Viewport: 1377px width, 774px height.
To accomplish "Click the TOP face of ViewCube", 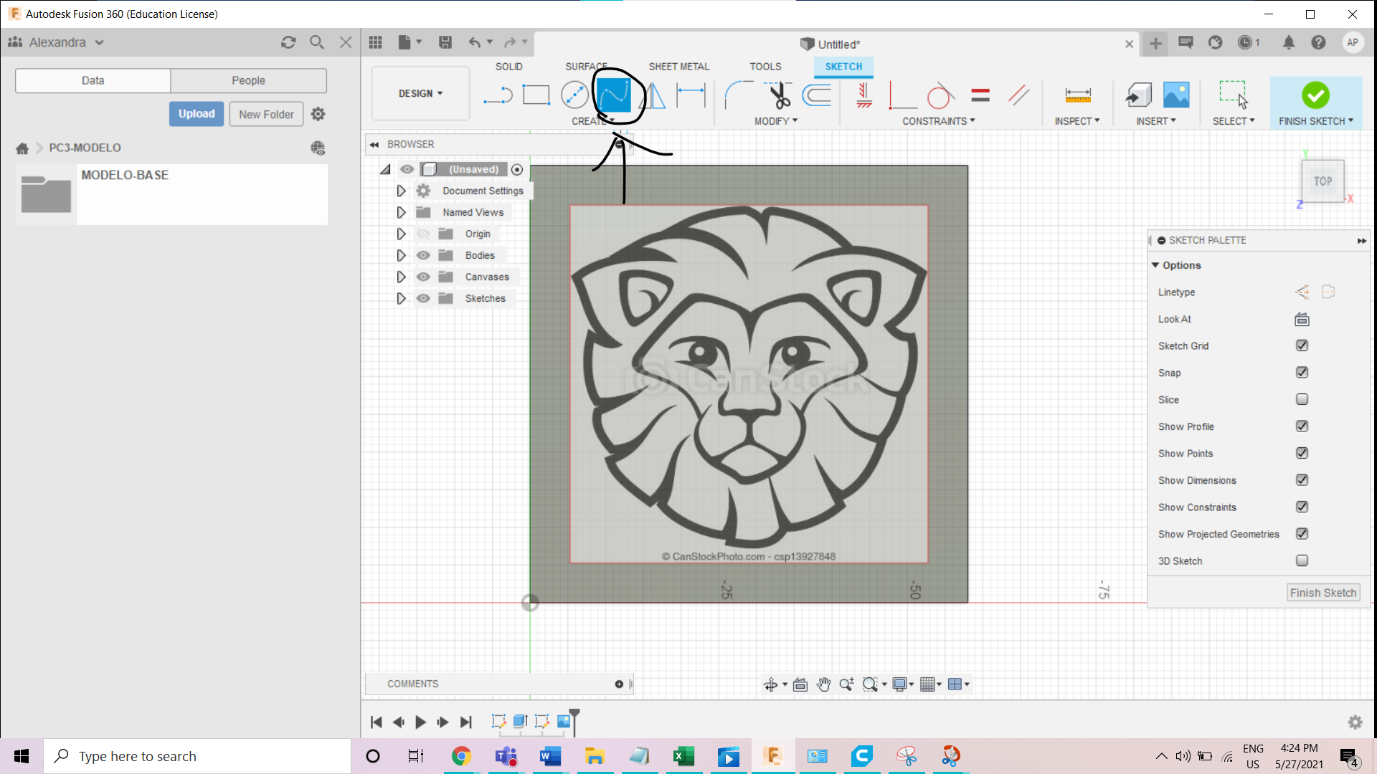I will click(x=1322, y=181).
